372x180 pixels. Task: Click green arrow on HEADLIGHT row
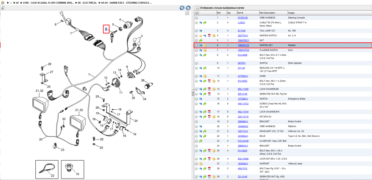(205, 131)
